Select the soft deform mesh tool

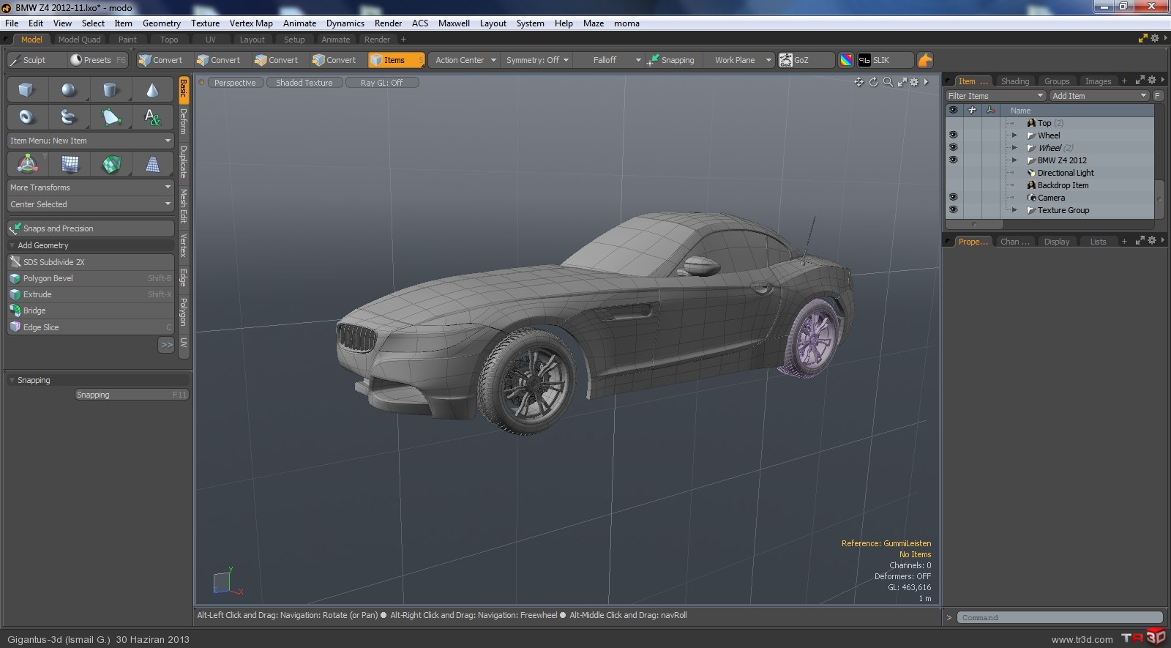70,164
